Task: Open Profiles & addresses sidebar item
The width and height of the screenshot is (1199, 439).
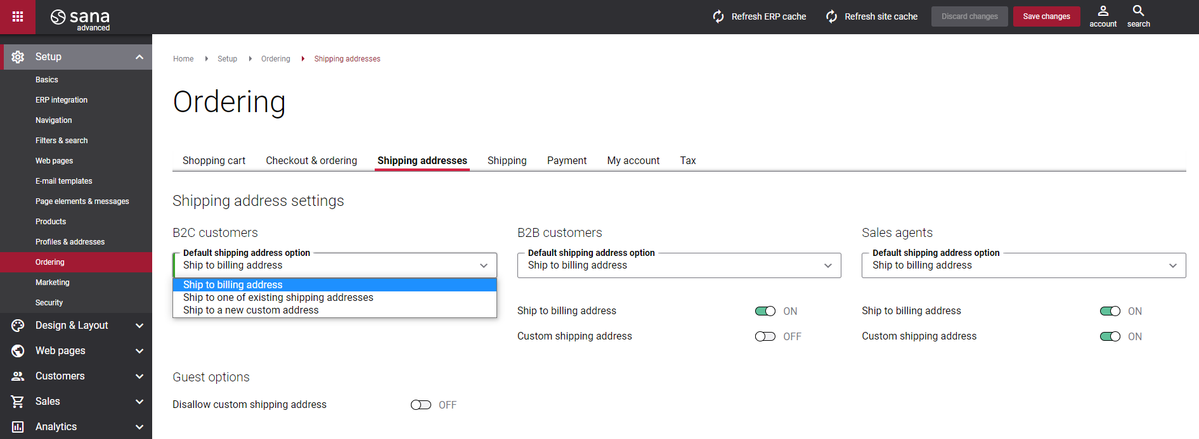Action: (x=76, y=242)
